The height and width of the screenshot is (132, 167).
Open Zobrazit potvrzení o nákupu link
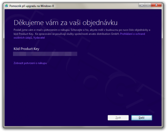[30, 63]
